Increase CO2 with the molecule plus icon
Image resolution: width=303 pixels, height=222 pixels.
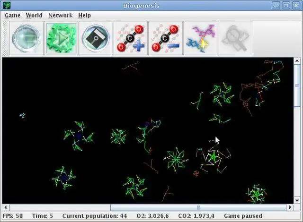[131, 38]
